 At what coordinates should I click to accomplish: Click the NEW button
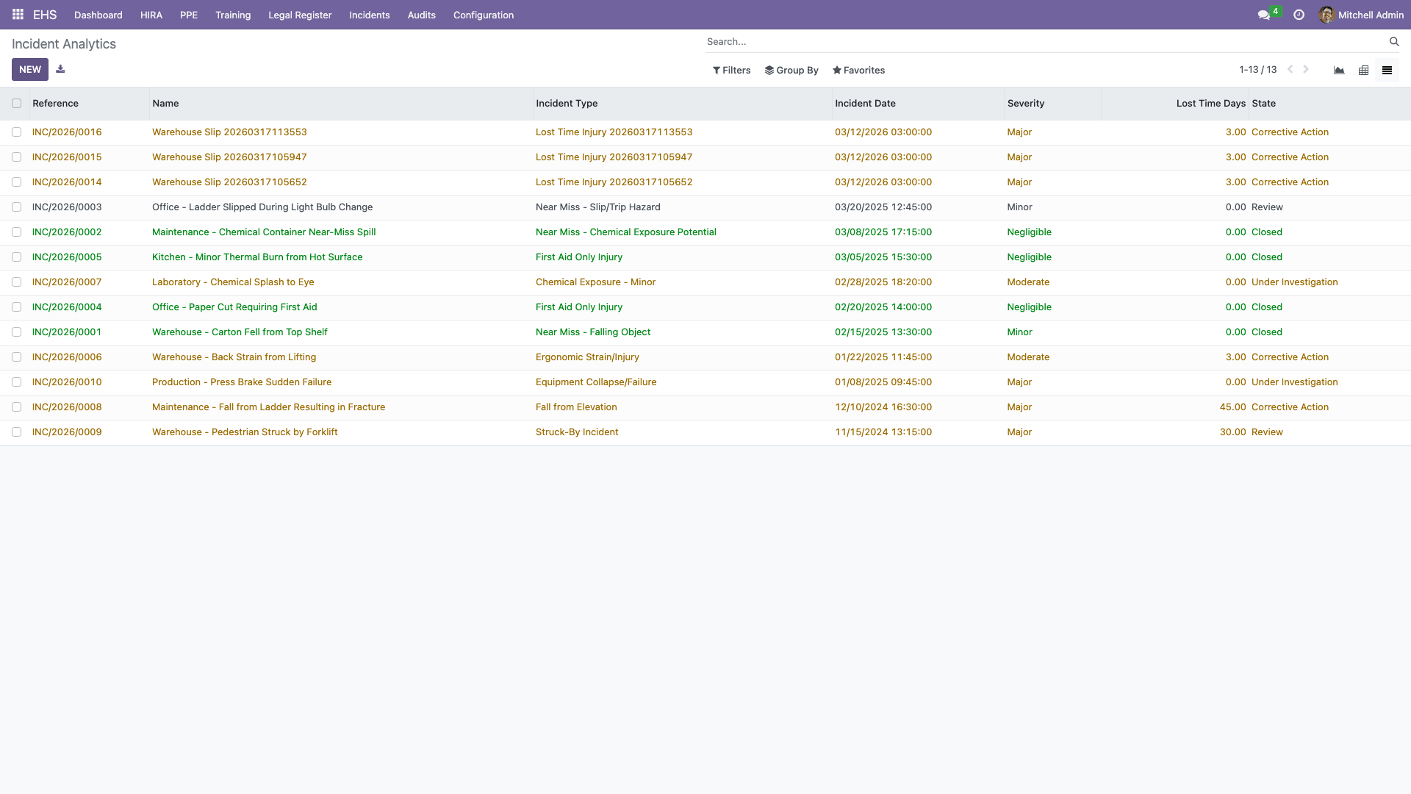(29, 69)
